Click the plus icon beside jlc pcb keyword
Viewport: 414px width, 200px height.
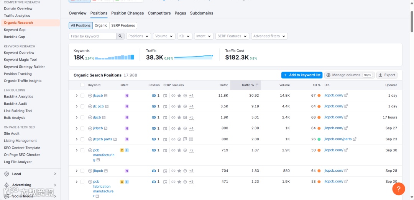(x=90, y=106)
